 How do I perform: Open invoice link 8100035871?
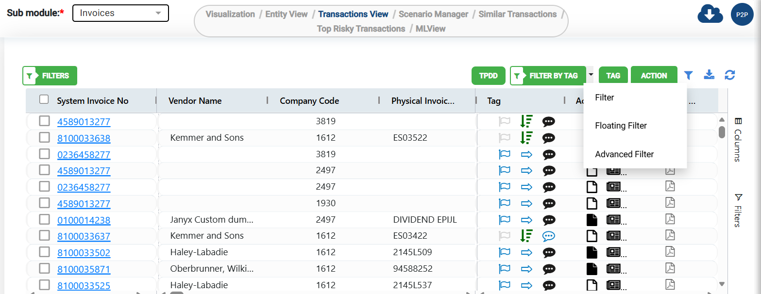[x=84, y=269]
